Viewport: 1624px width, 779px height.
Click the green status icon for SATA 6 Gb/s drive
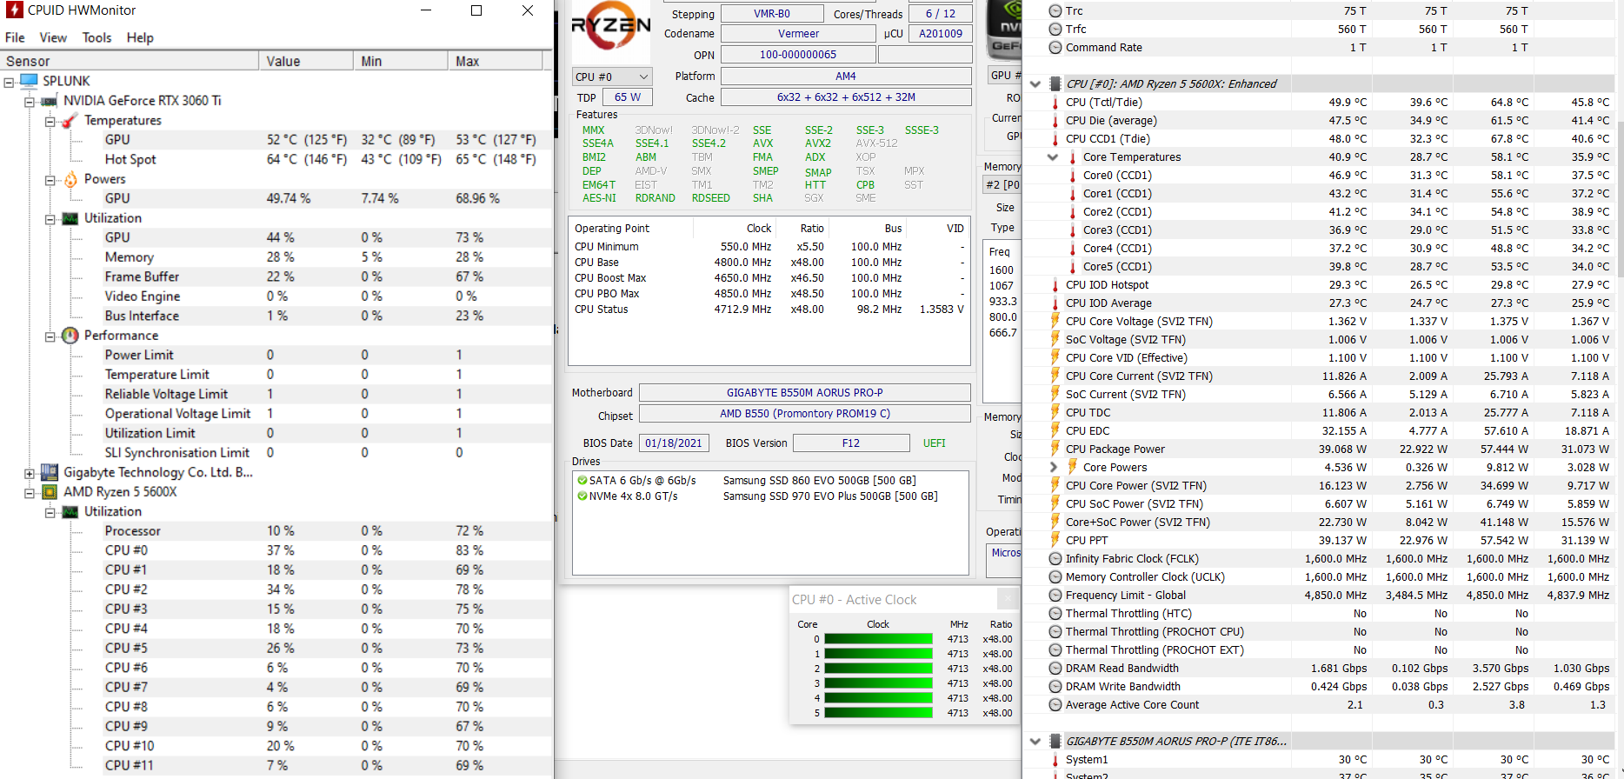582,480
